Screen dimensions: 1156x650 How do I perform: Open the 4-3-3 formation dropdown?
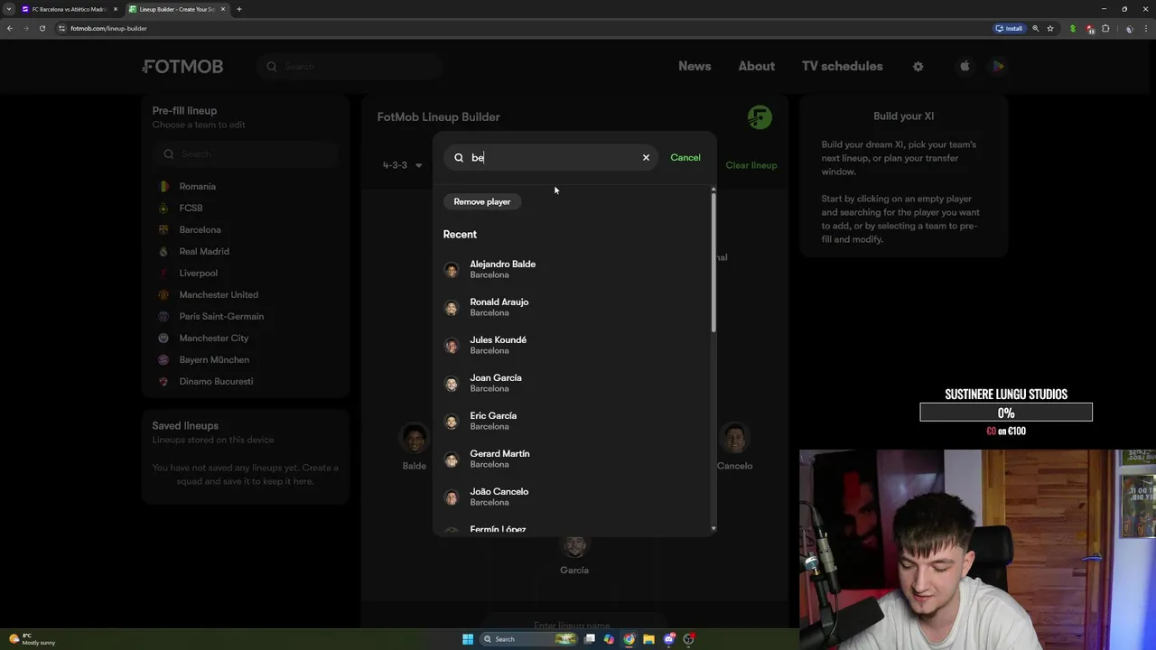[x=402, y=165]
